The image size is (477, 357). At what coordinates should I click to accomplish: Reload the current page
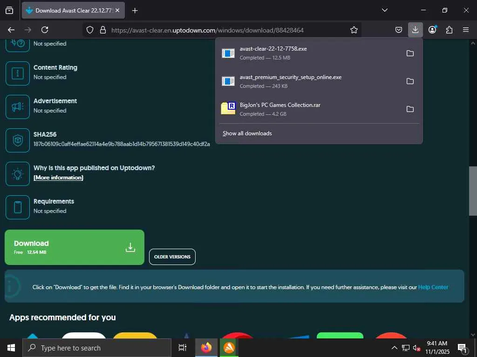point(45,30)
